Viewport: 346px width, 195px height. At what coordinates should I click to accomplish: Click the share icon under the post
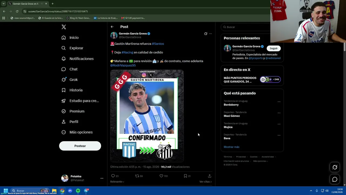[x=209, y=176]
